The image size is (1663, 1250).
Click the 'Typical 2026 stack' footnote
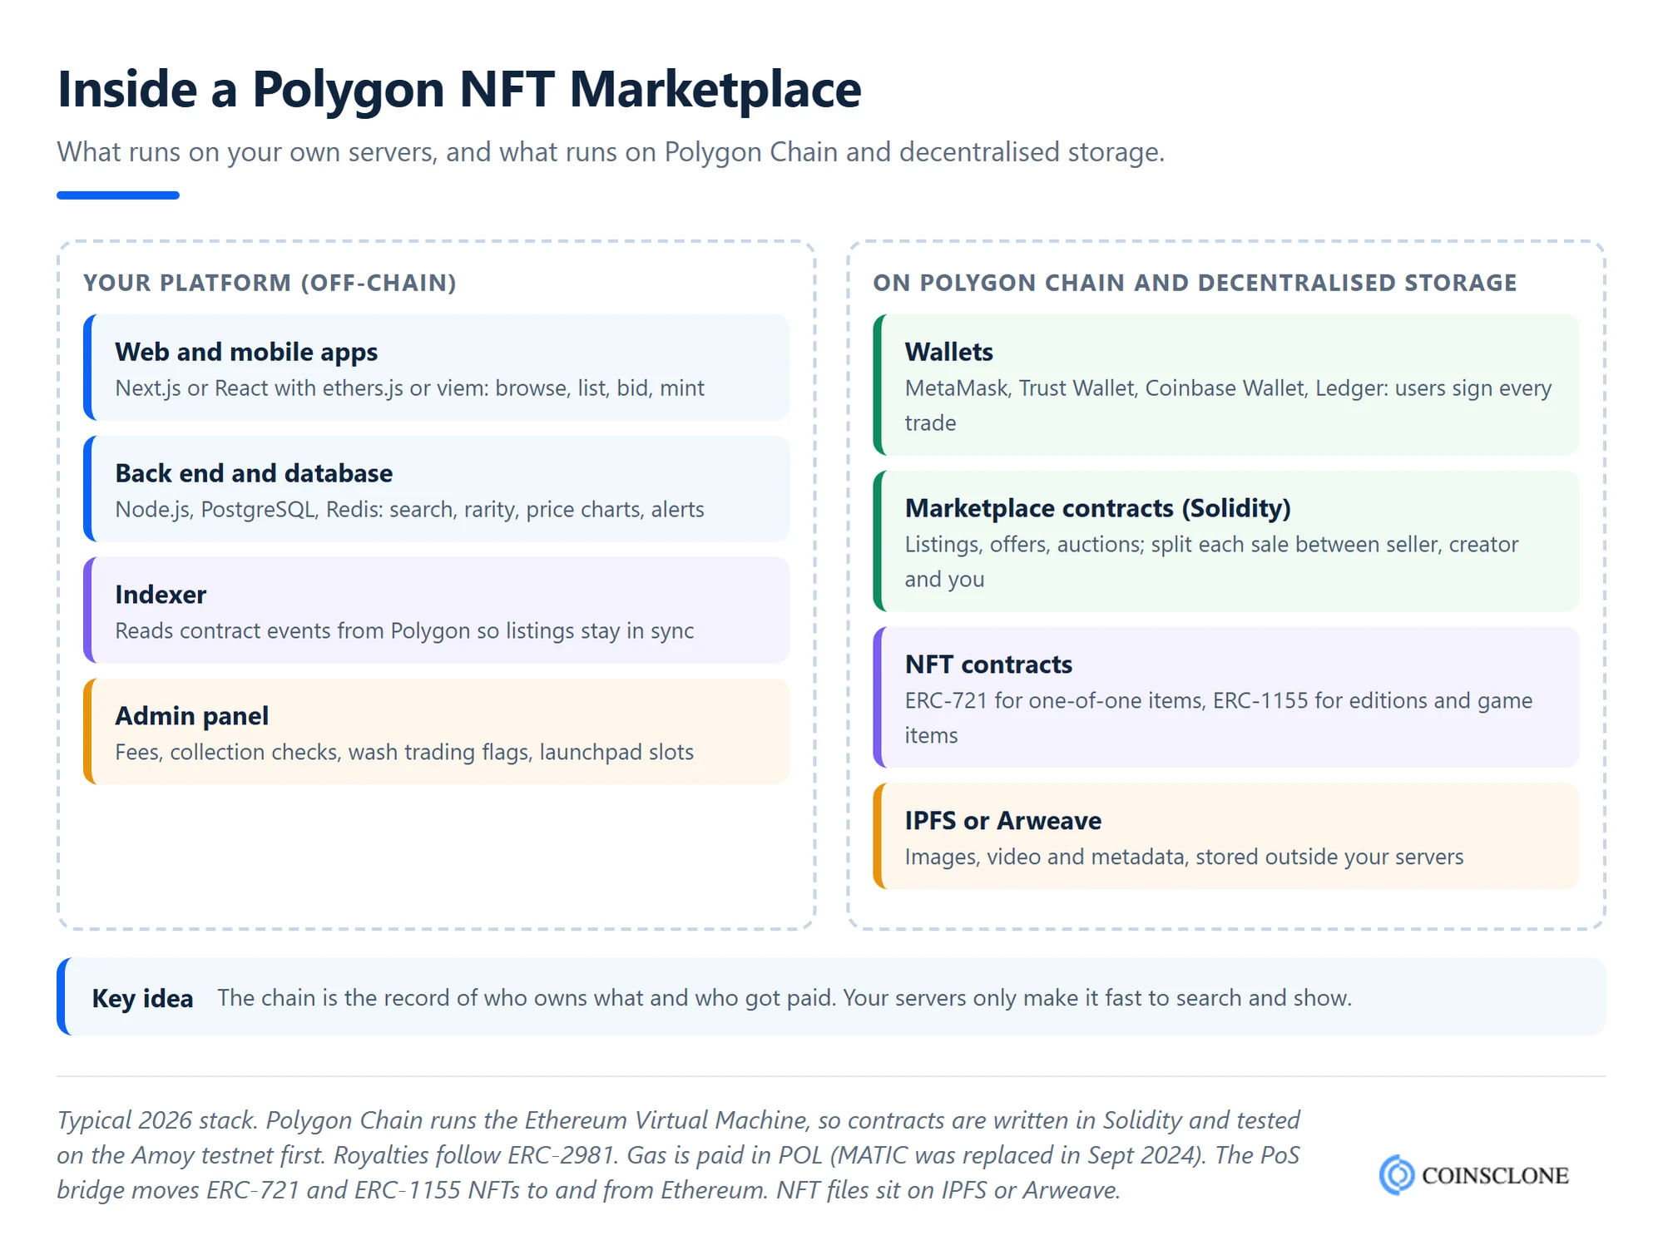click(x=678, y=1155)
